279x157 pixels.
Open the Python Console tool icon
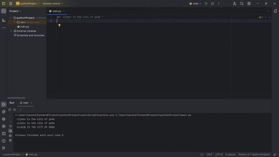(3, 112)
